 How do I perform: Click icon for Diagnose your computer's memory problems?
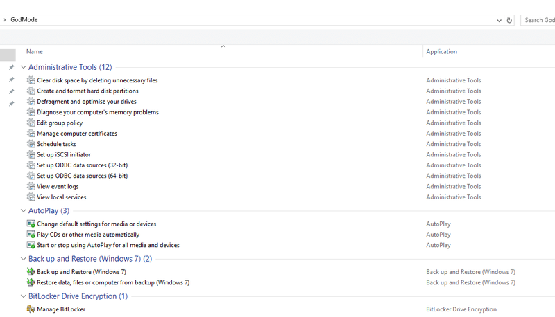[x=31, y=112]
